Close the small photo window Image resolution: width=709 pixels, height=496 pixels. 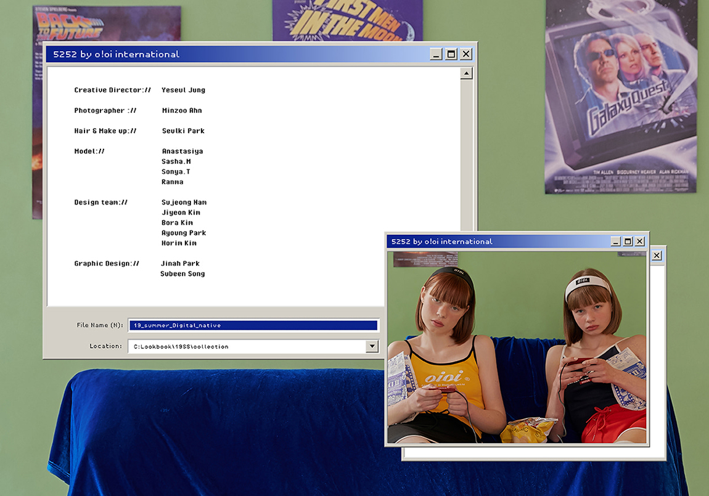[640, 242]
